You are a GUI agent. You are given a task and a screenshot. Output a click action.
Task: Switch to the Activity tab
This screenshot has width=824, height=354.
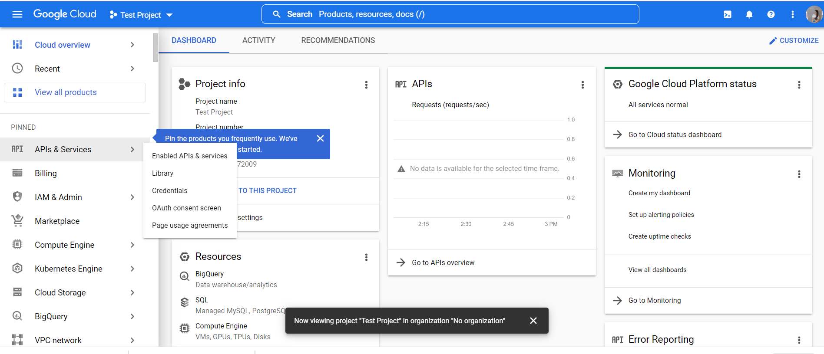[258, 40]
